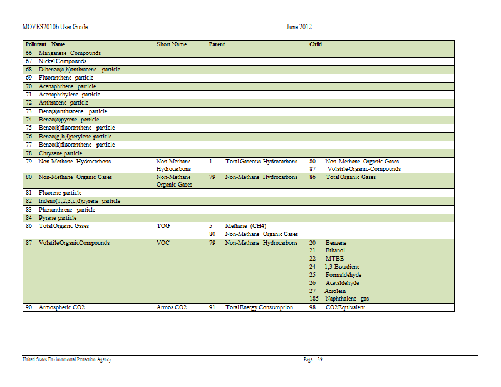Click the "Short Name" column header

(x=172, y=45)
